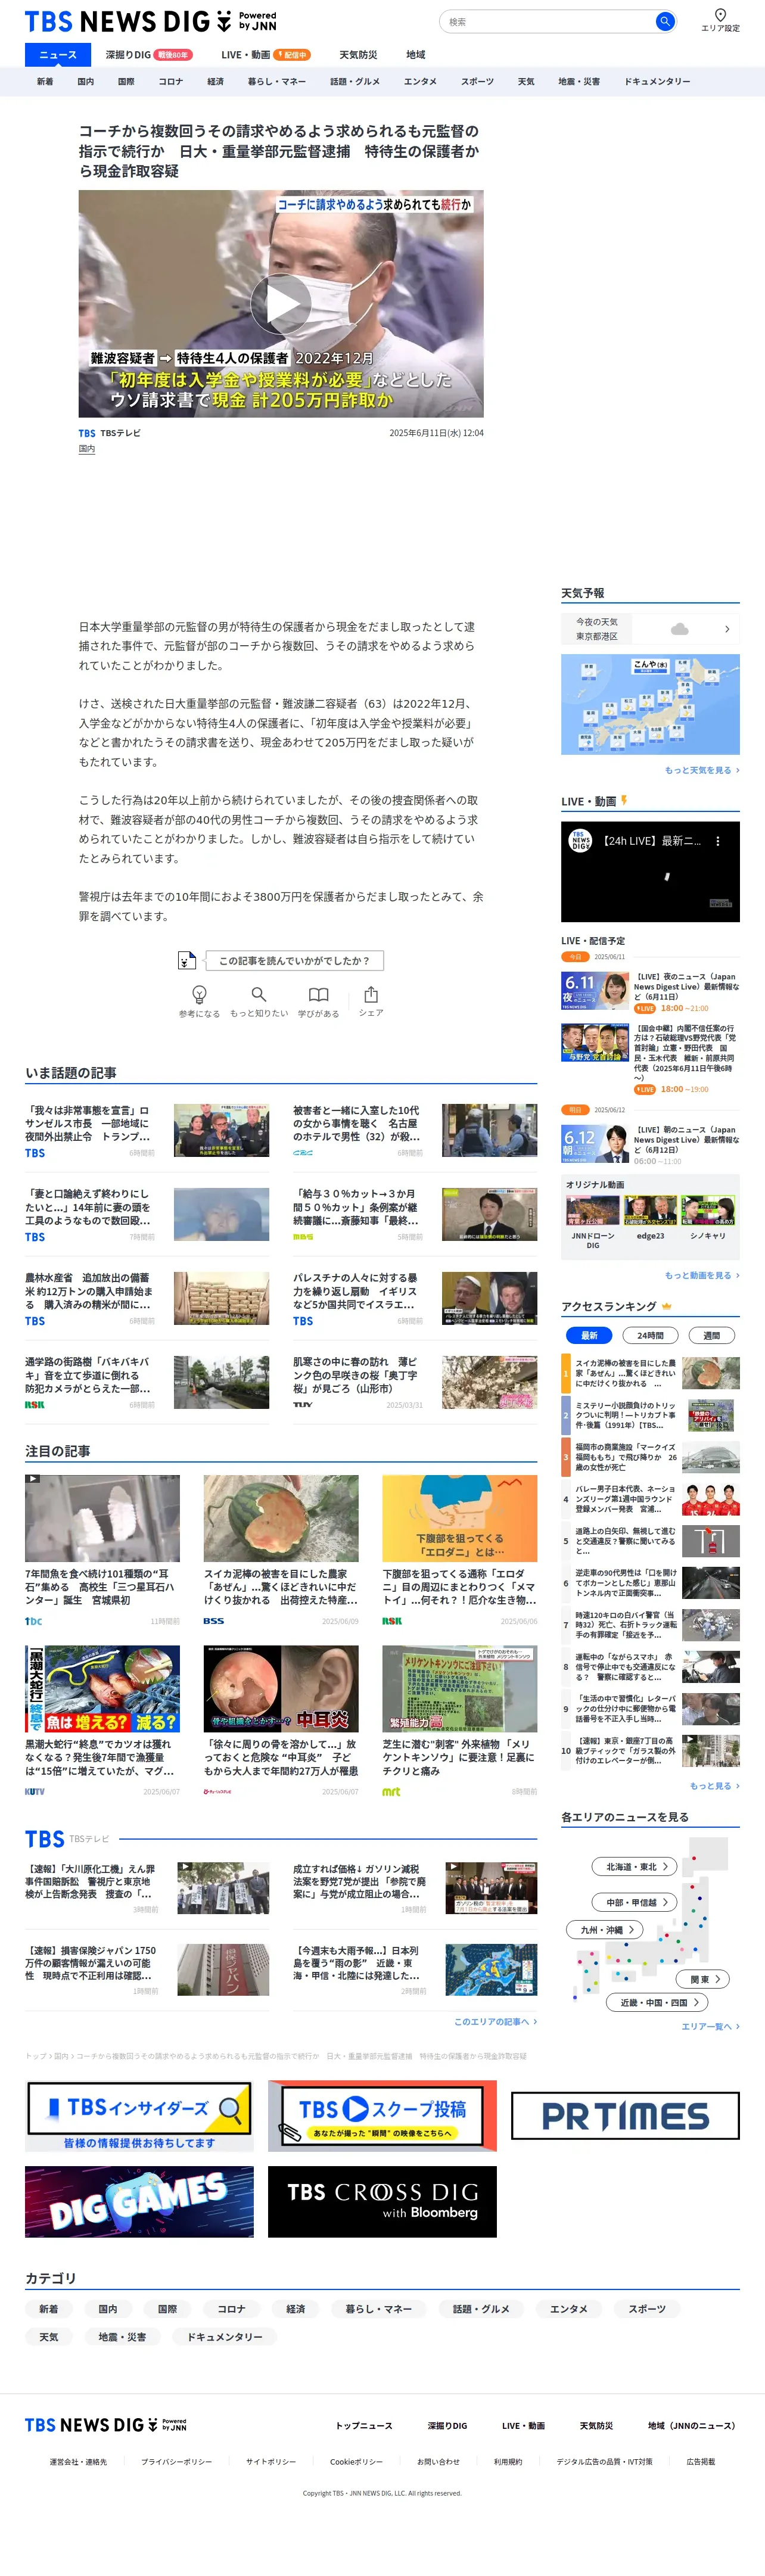Click もっと天気を見る link
This screenshot has width=765, height=2576.
click(x=702, y=770)
